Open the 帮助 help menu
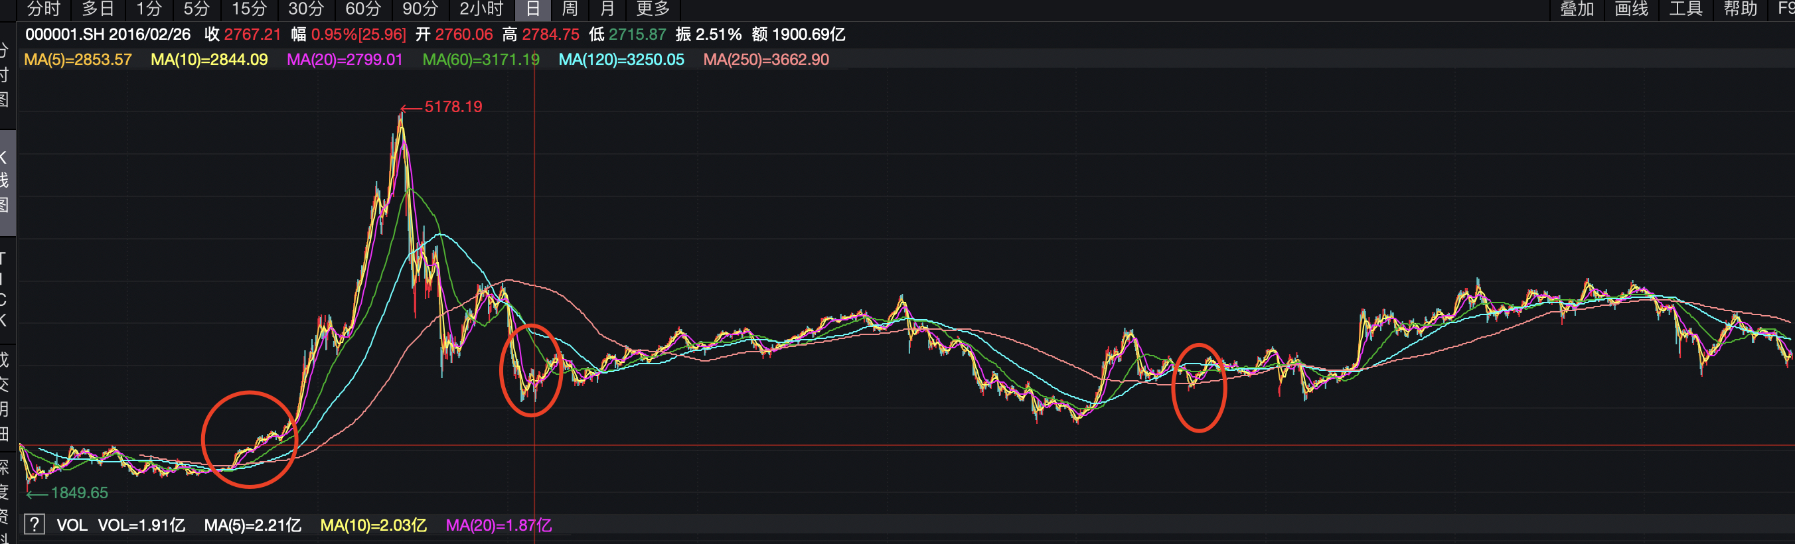Screen dimensions: 1795x544 1740,9
